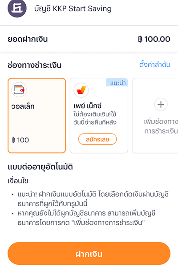Tap the orange ฝากเงิน button

pyautogui.click(x=89, y=254)
